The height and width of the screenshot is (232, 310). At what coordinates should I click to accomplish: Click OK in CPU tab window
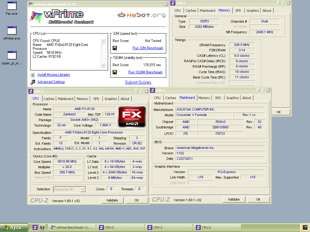tap(137, 200)
